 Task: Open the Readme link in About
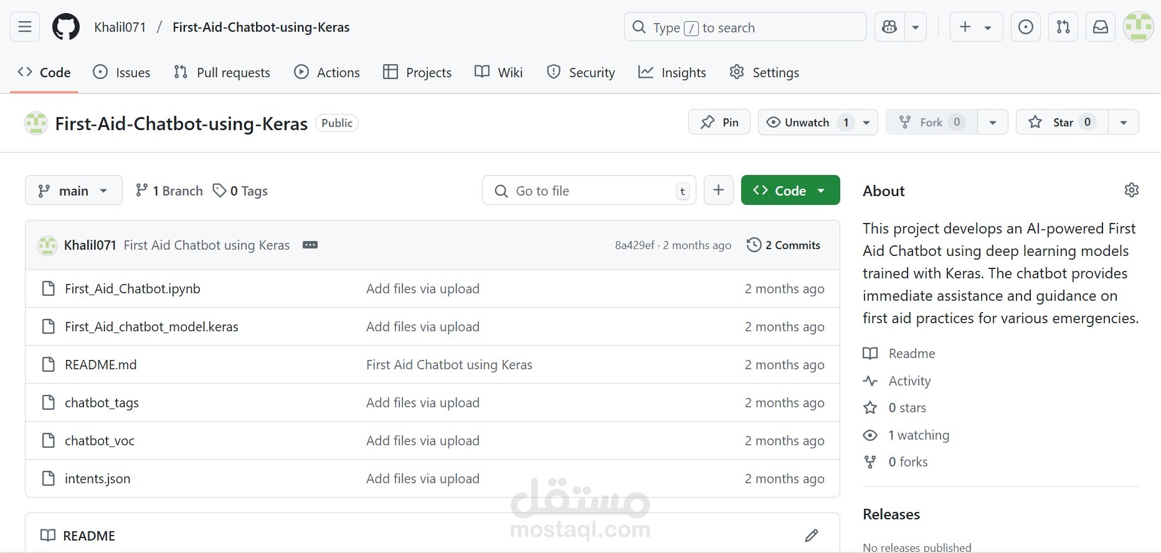899,353
